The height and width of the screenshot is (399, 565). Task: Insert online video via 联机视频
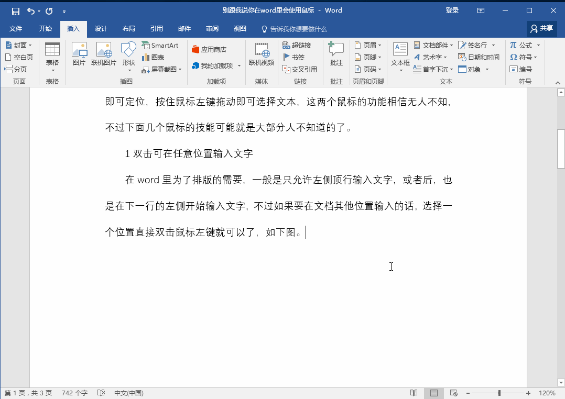point(262,54)
